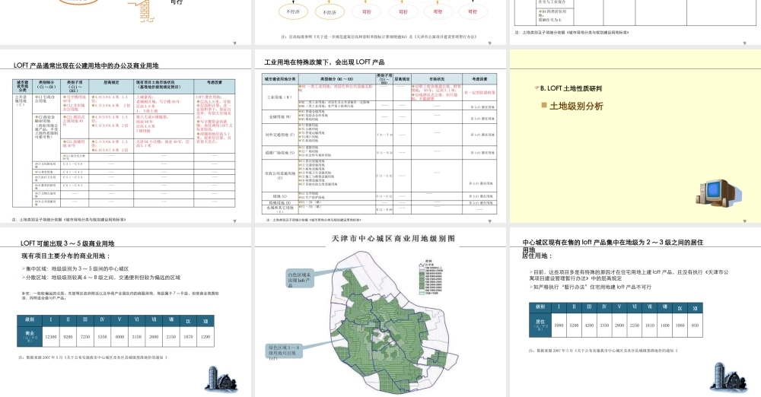
Task: Click the cell '7250' in commercial table
Action: 85,336
